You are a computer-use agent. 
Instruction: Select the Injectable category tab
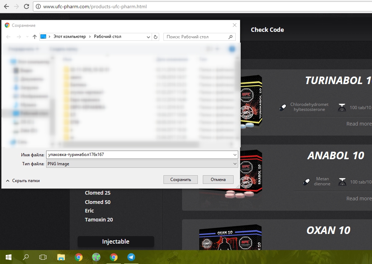(116, 241)
